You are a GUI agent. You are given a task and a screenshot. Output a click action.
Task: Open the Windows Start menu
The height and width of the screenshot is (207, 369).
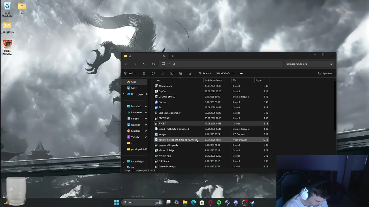point(116,202)
